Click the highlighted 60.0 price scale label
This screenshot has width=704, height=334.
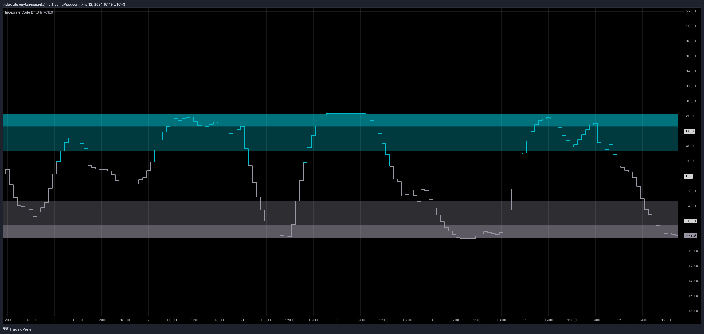pos(690,131)
